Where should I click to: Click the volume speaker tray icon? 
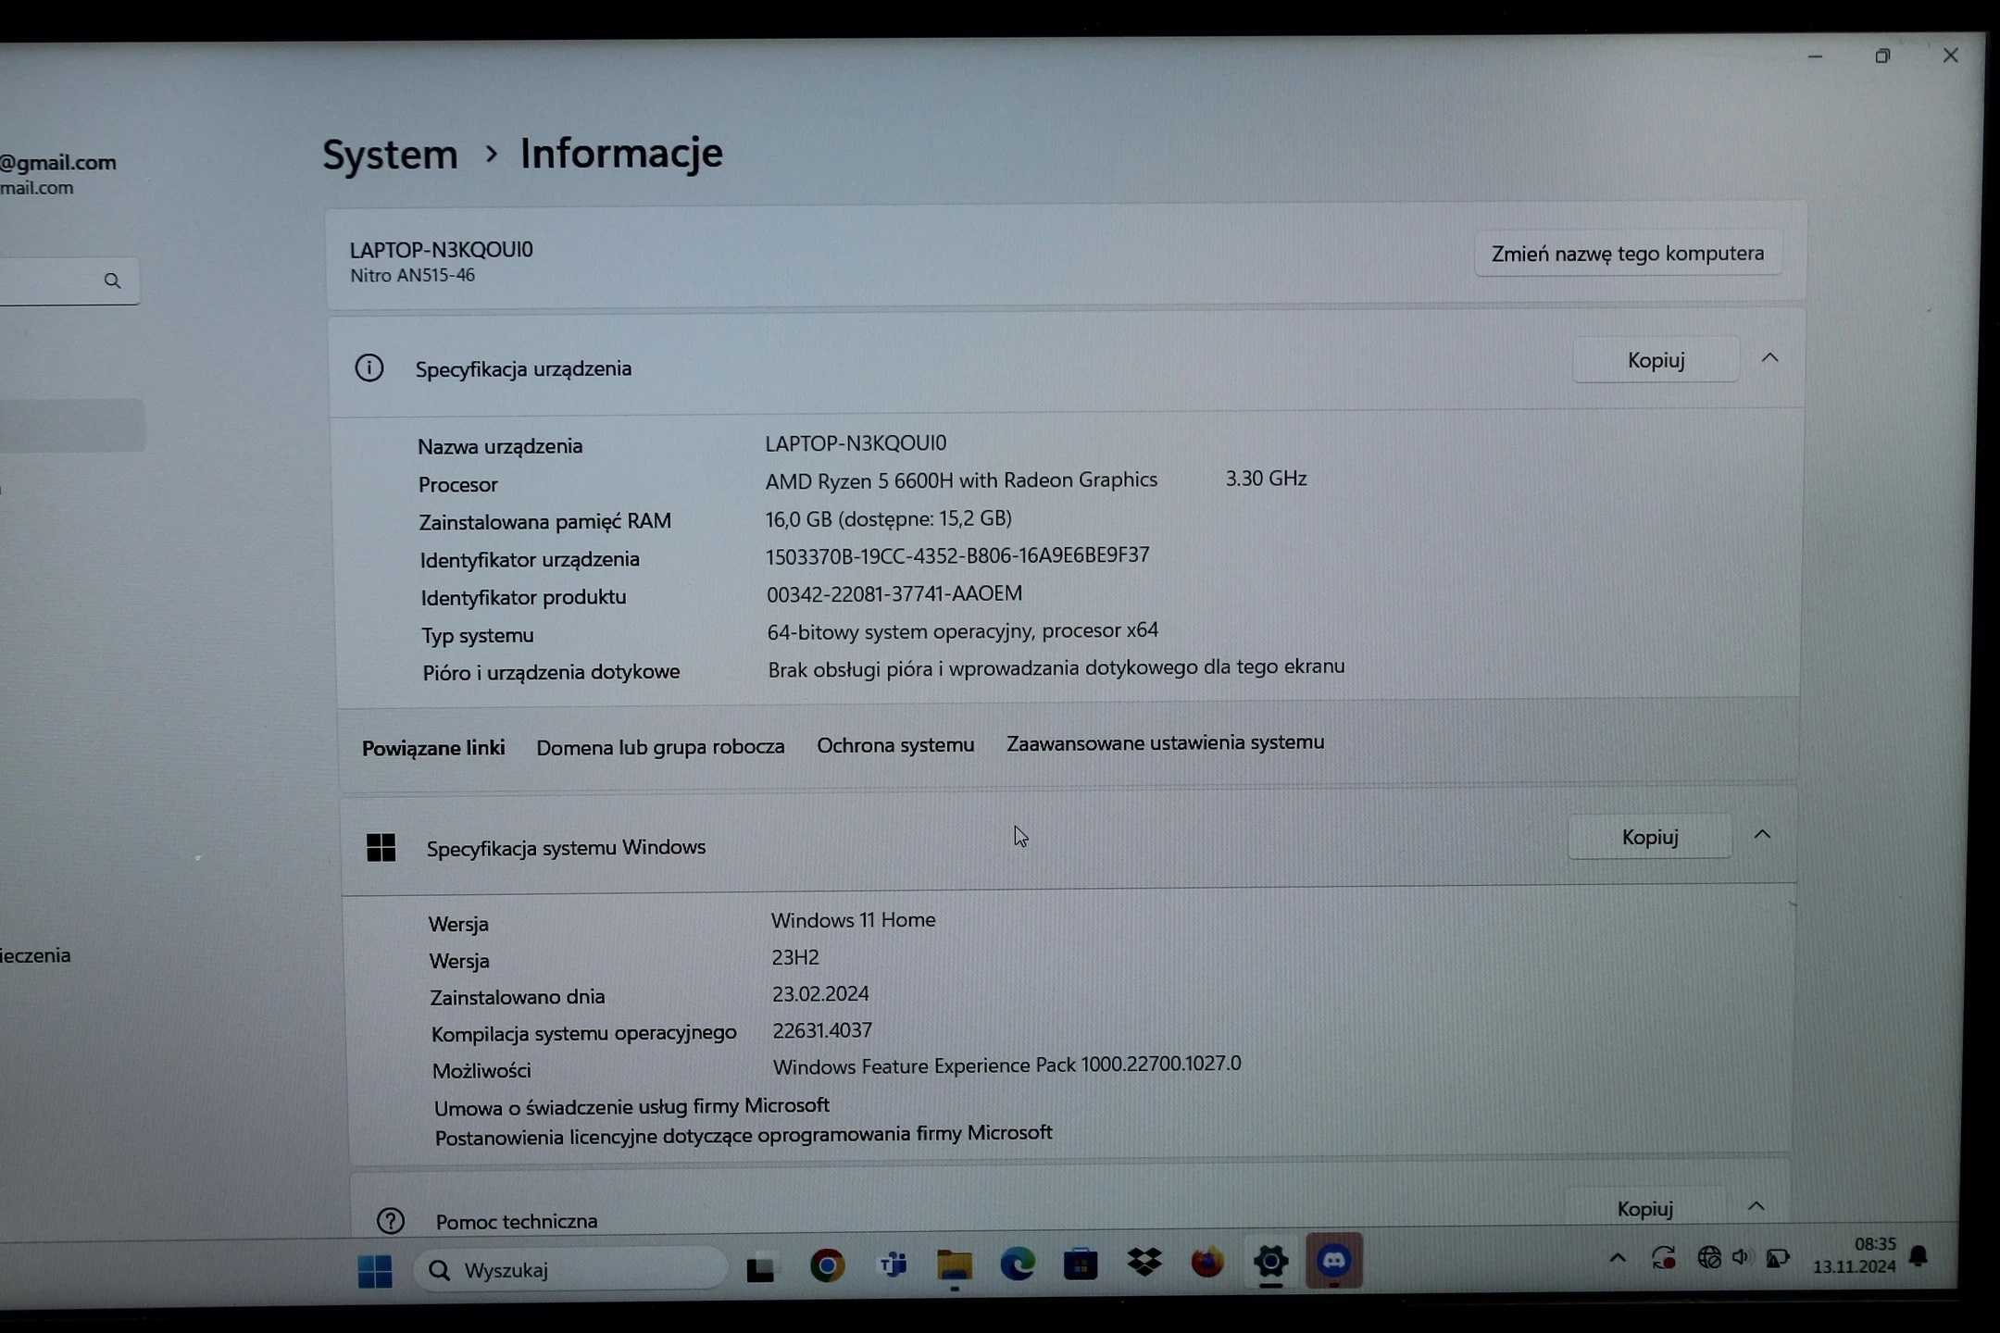click(1742, 1257)
